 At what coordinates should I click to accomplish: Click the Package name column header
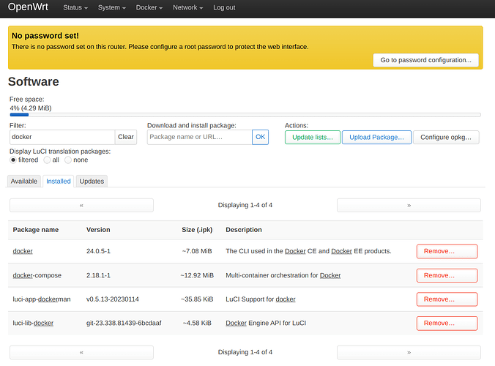pyautogui.click(x=36, y=230)
